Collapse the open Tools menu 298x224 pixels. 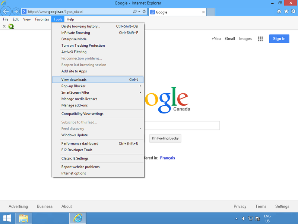(58, 19)
